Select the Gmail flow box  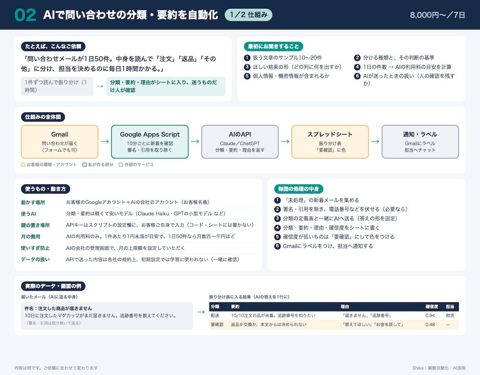[x=59, y=142]
